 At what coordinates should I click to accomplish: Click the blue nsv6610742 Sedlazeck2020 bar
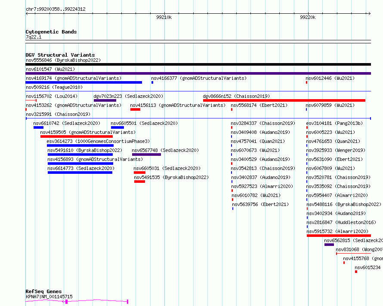38,127
